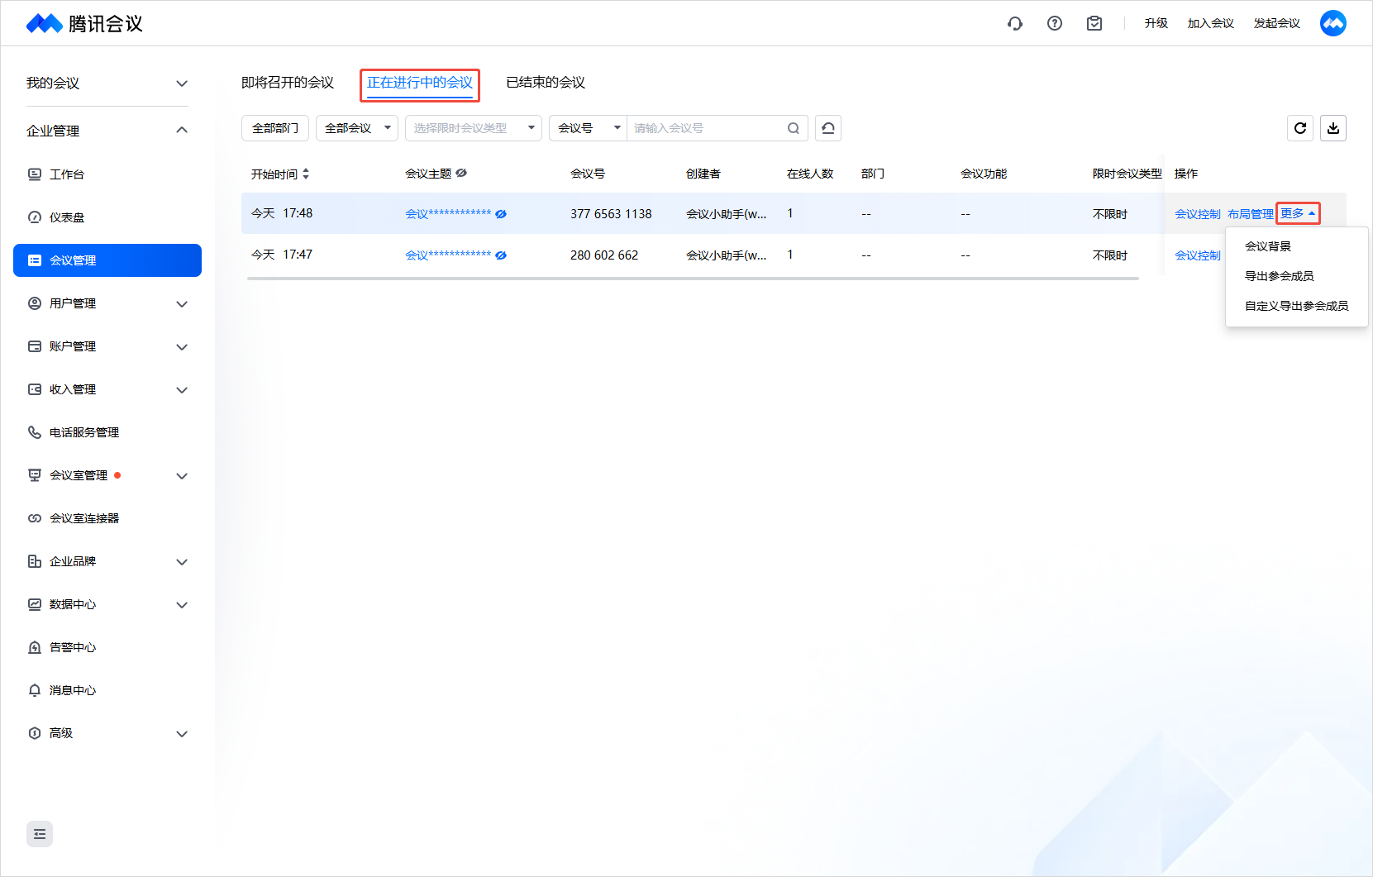Screen dimensions: 1373x877
Task: Choose 会议背景 from more menu
Action: click(x=1297, y=246)
